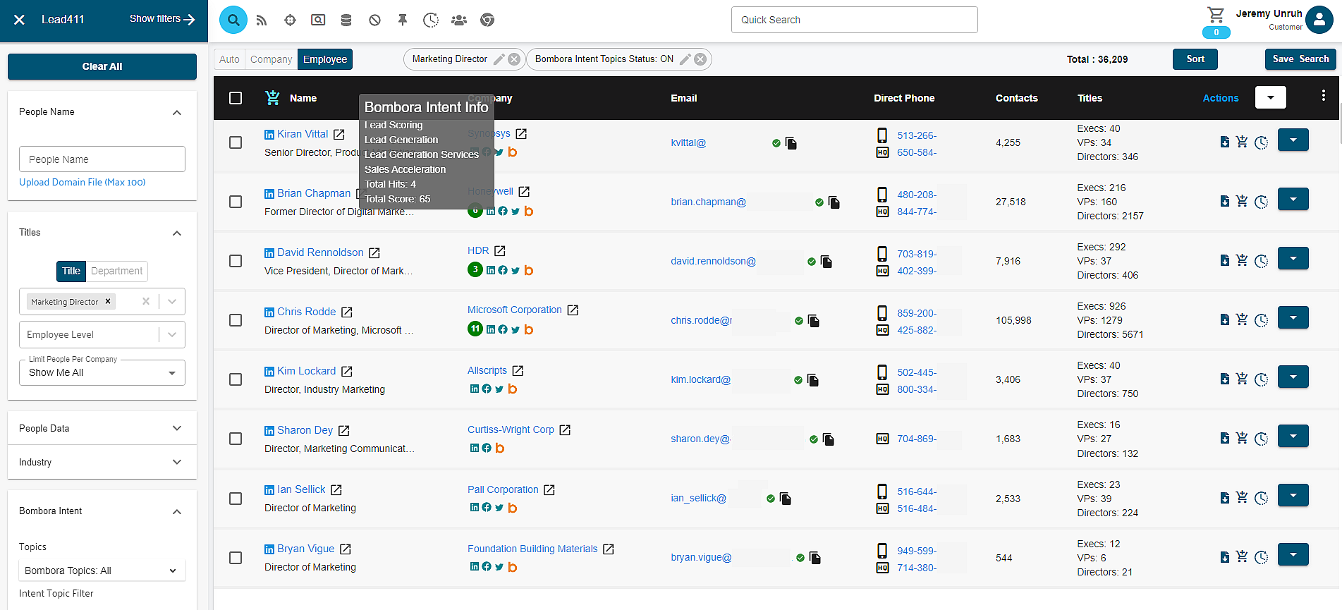Viewport: 1342px width, 610px height.
Task: Check the select-all box in table header
Action: tap(236, 98)
